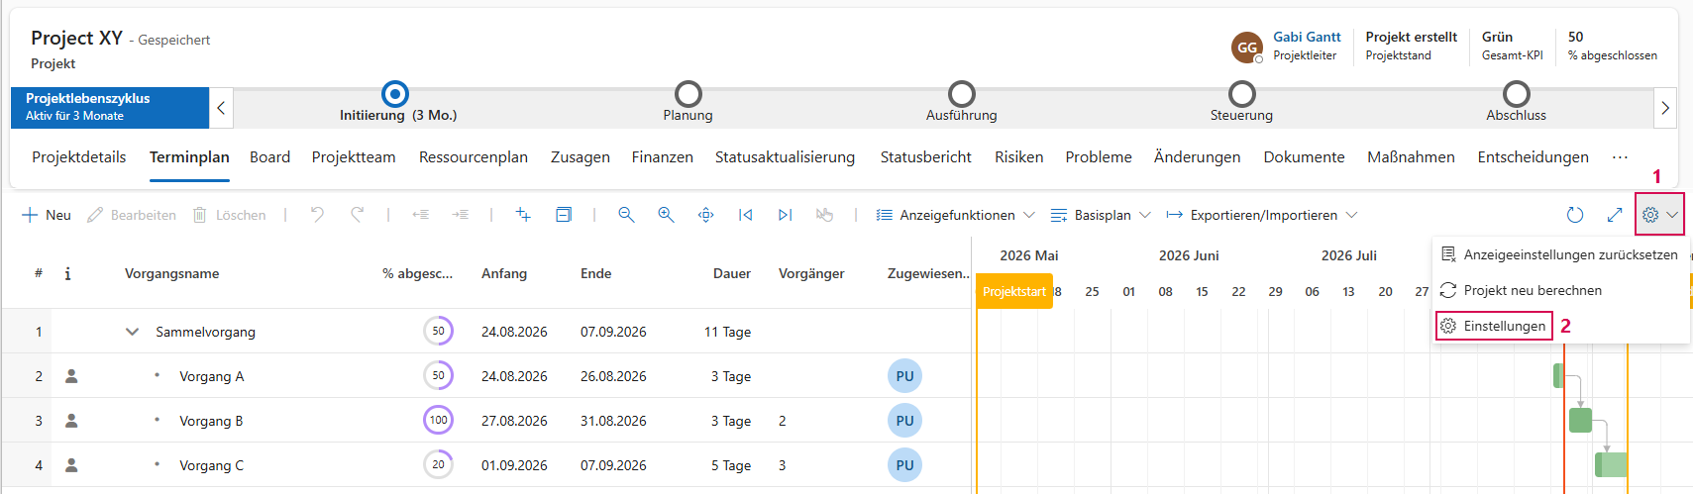The height and width of the screenshot is (494, 1693).
Task: Redo the last change
Action: pyautogui.click(x=357, y=214)
